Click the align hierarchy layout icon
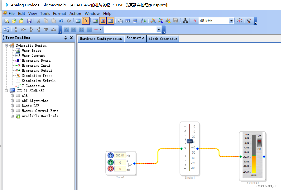Screen dimensions: 281x190 7,30
